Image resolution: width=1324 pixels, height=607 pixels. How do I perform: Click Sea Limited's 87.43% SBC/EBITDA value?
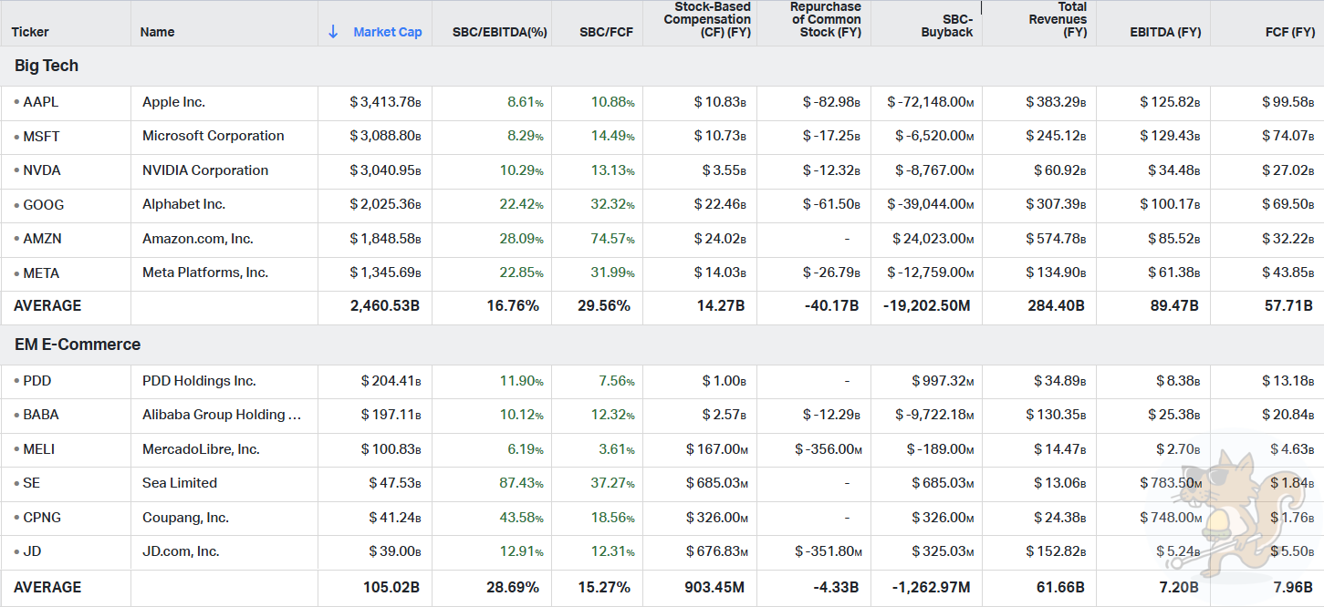coord(521,483)
